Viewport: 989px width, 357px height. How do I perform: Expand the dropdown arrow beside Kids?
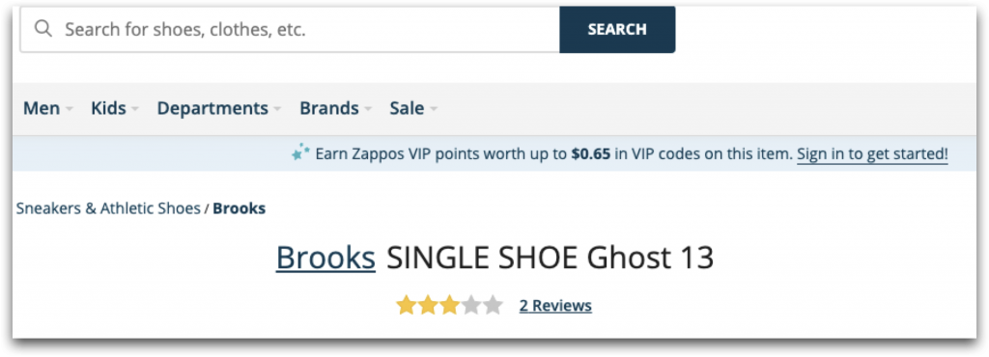135,110
